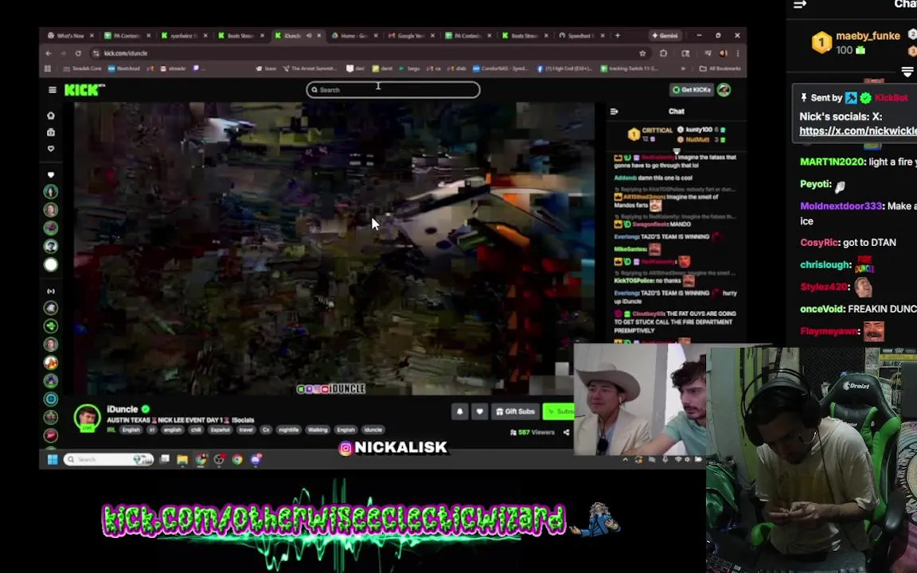The height and width of the screenshot is (573, 917).
Task: Share the stream via share icon
Action: [x=566, y=432]
